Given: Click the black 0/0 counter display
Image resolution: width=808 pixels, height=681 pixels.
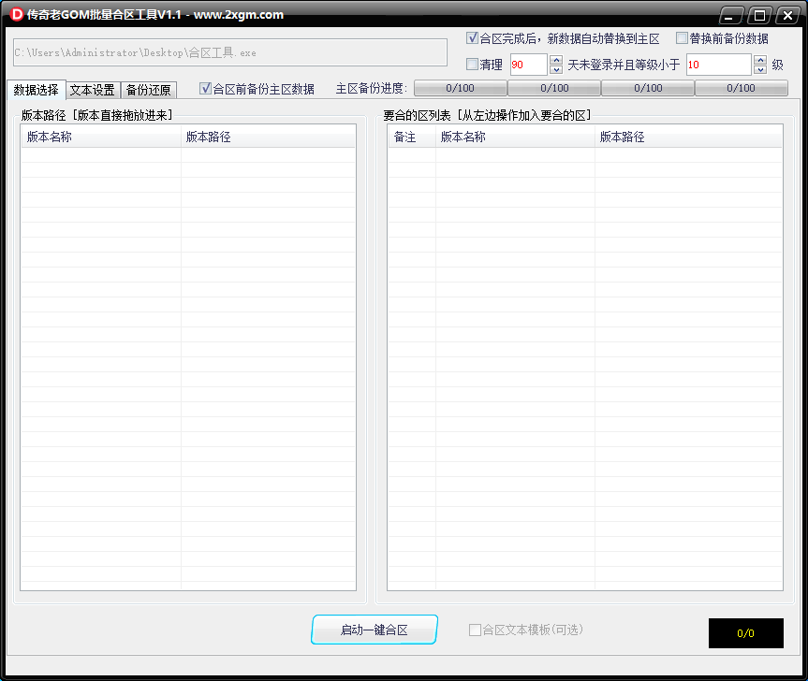Looking at the screenshot, I should [x=745, y=633].
